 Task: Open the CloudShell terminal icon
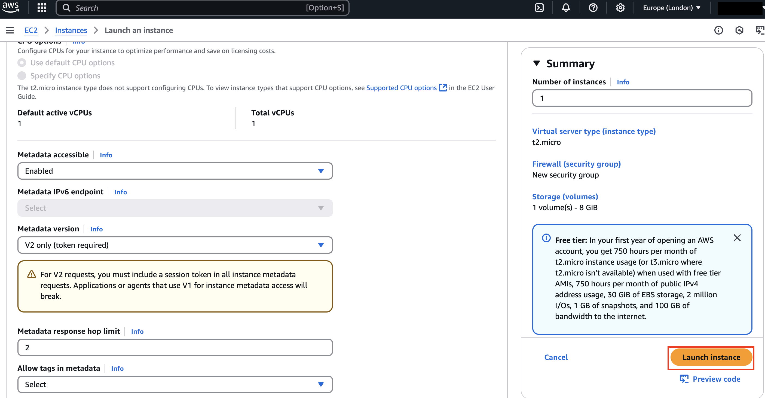click(539, 8)
